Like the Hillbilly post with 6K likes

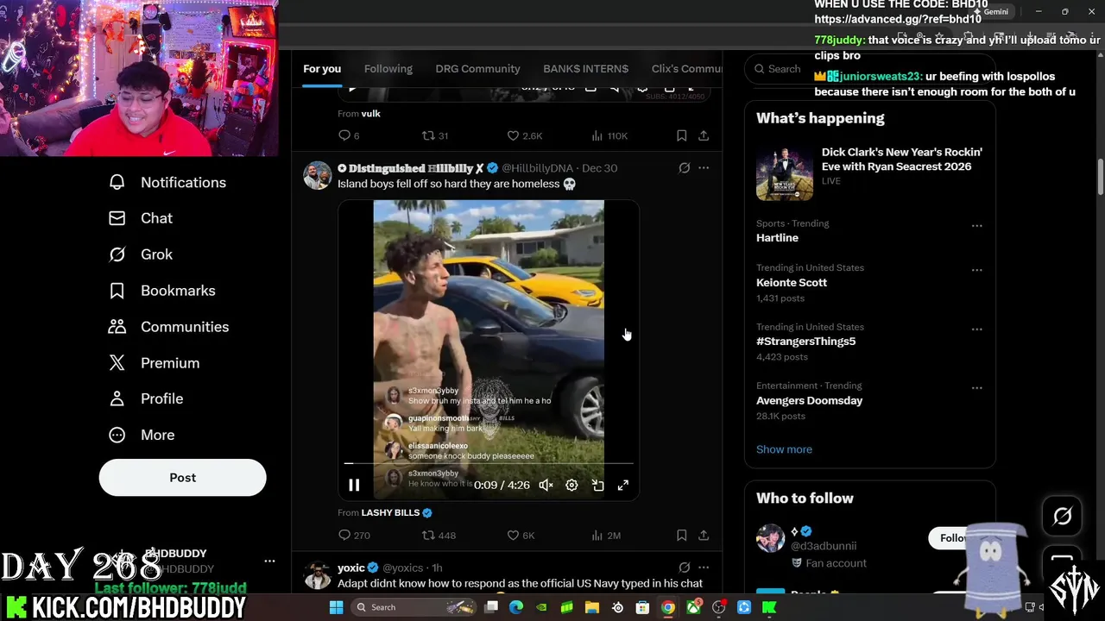tap(521, 536)
